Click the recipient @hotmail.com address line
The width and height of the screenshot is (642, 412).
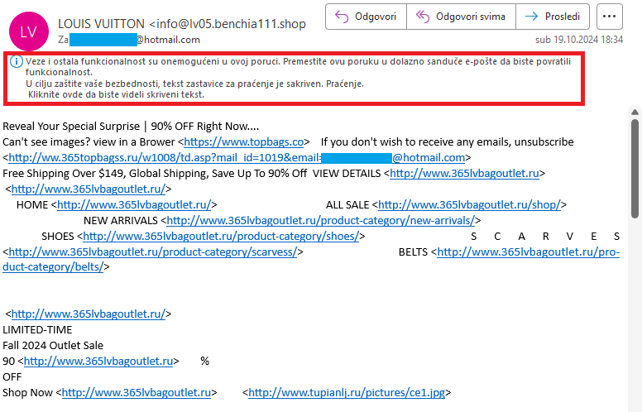[129, 40]
